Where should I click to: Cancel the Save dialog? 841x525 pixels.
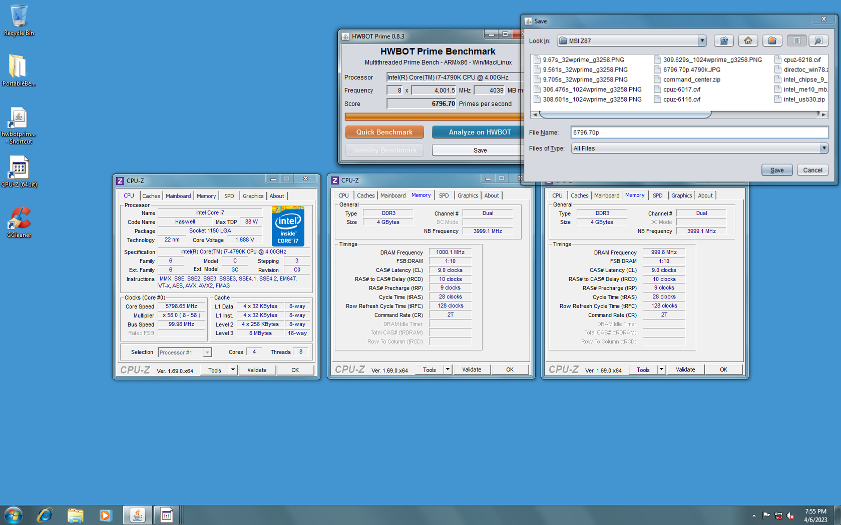pyautogui.click(x=812, y=170)
